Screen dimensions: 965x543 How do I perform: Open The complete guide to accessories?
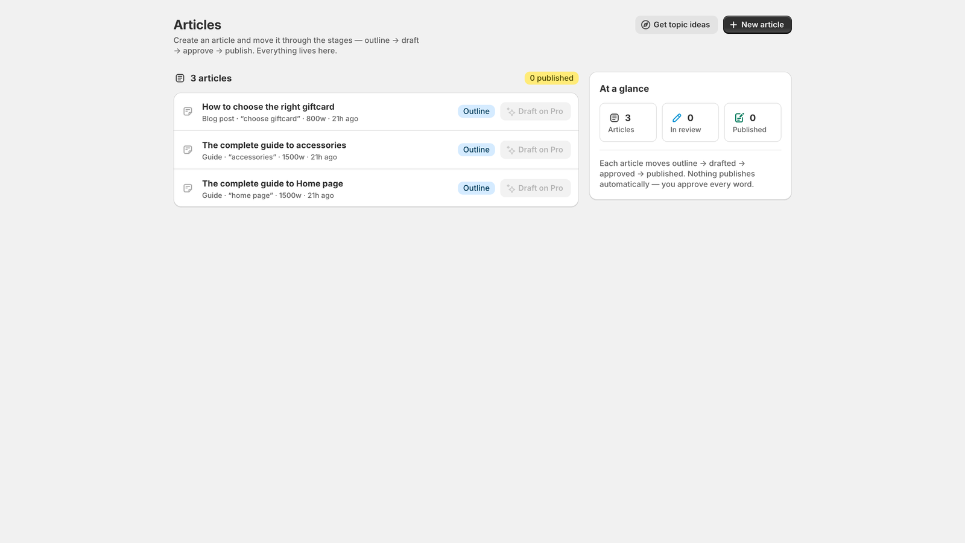pyautogui.click(x=274, y=145)
